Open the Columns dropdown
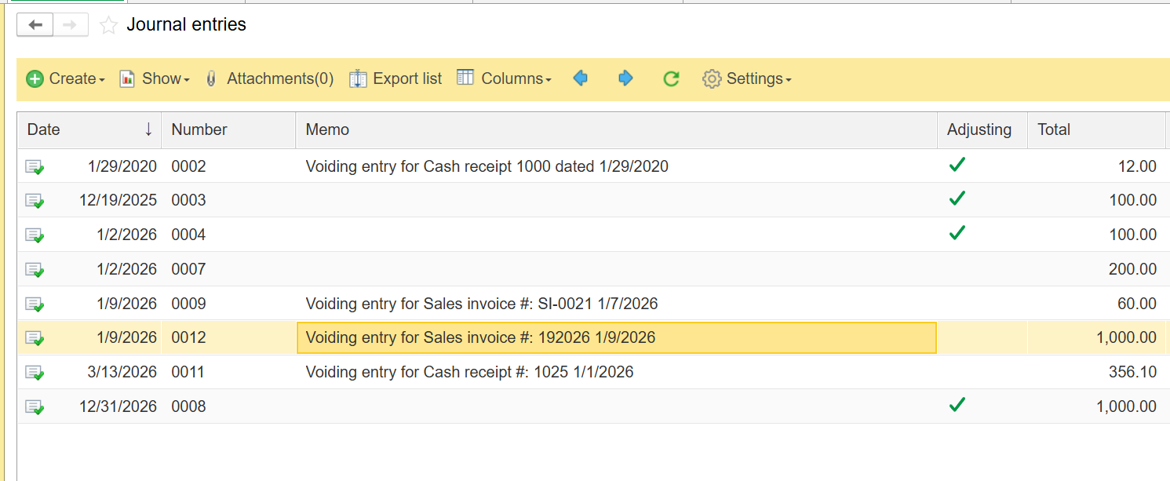This screenshot has width=1170, height=481. [505, 78]
